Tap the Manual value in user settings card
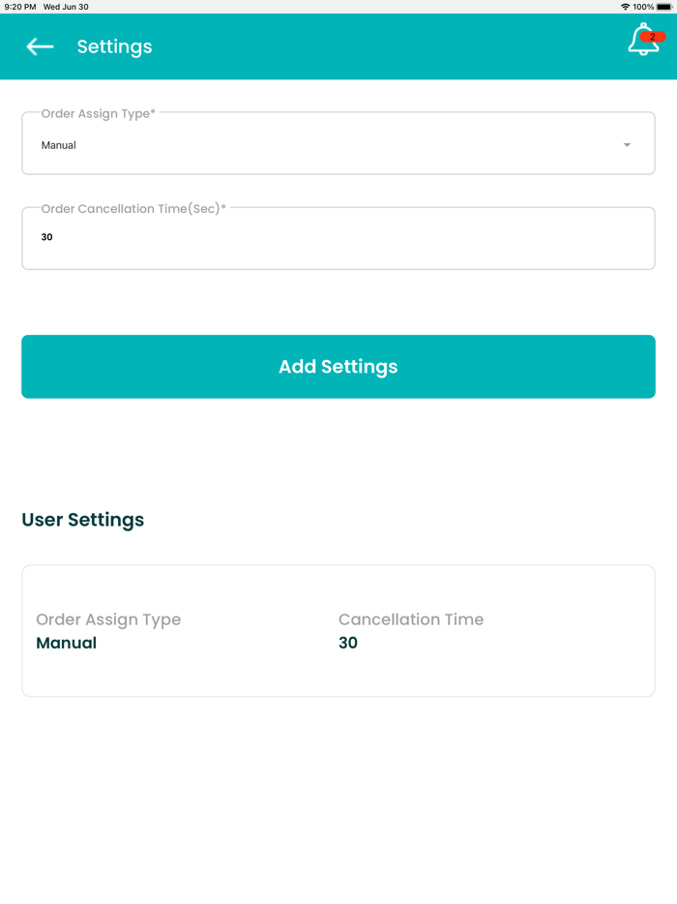The image size is (677, 904). click(66, 643)
